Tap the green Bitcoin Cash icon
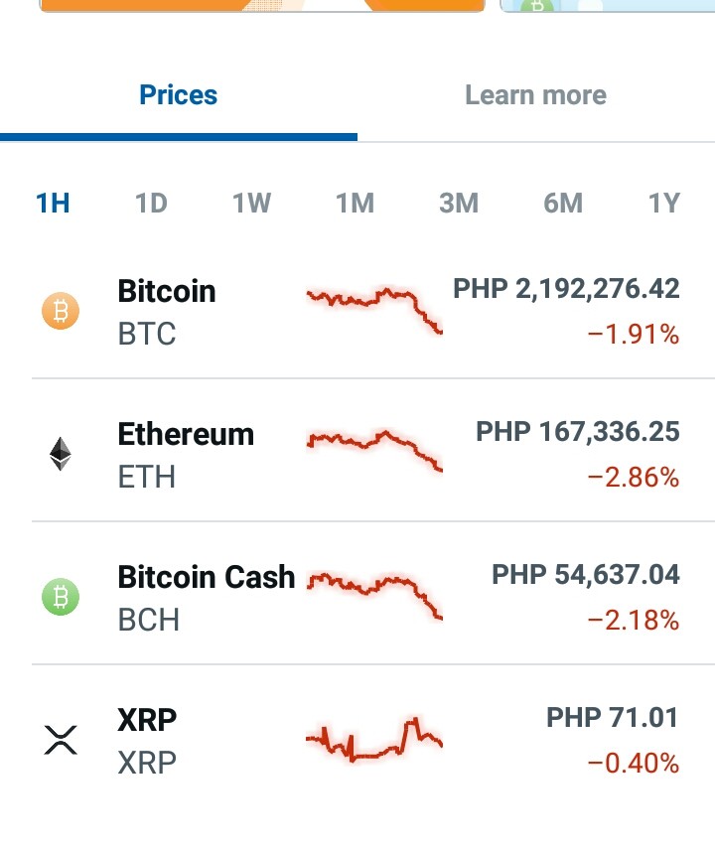The width and height of the screenshot is (715, 852). tap(61, 597)
